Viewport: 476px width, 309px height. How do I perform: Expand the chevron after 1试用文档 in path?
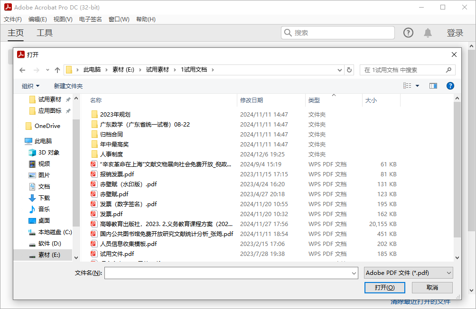[x=213, y=70]
